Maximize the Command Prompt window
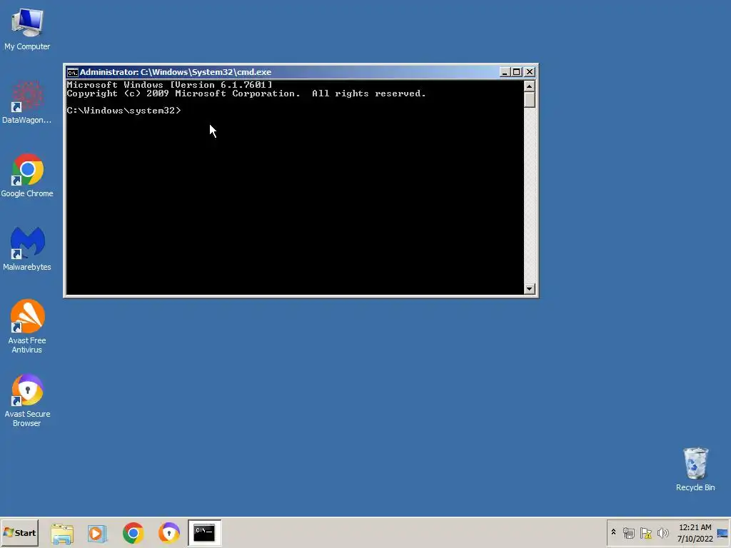The width and height of the screenshot is (731, 548). 517,72
